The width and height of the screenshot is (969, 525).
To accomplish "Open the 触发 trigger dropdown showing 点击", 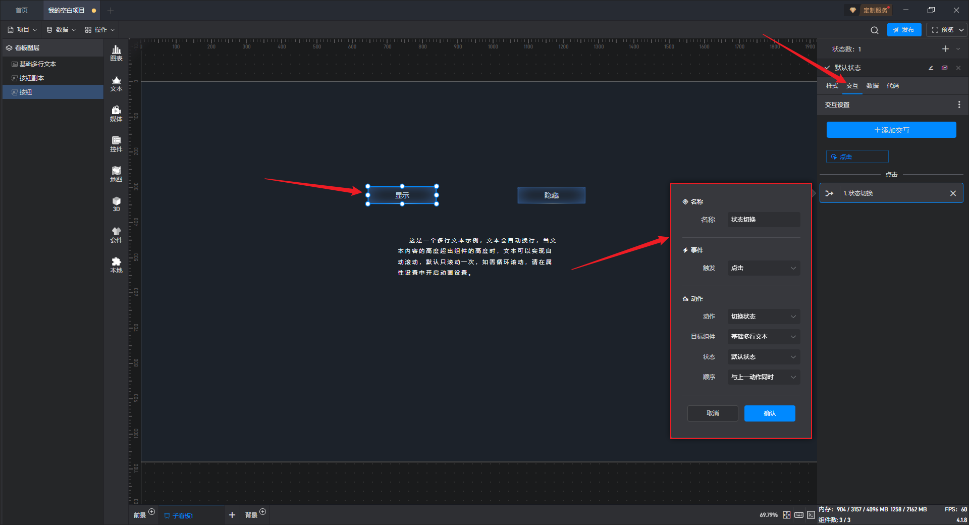I will tap(764, 268).
